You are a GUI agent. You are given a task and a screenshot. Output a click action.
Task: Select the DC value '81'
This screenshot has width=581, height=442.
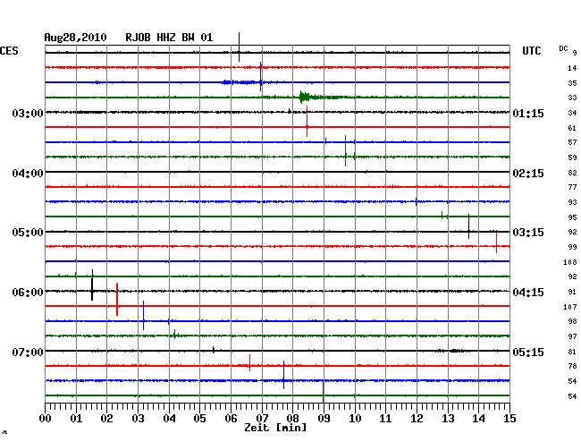572,352
